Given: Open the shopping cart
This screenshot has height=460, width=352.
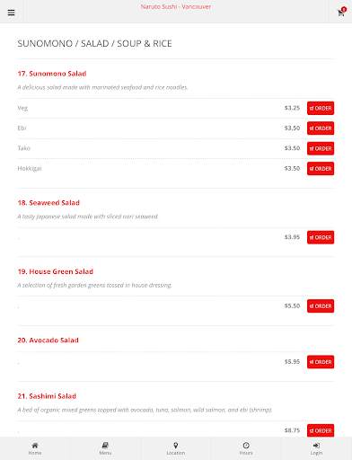Looking at the screenshot, I should click(341, 12).
